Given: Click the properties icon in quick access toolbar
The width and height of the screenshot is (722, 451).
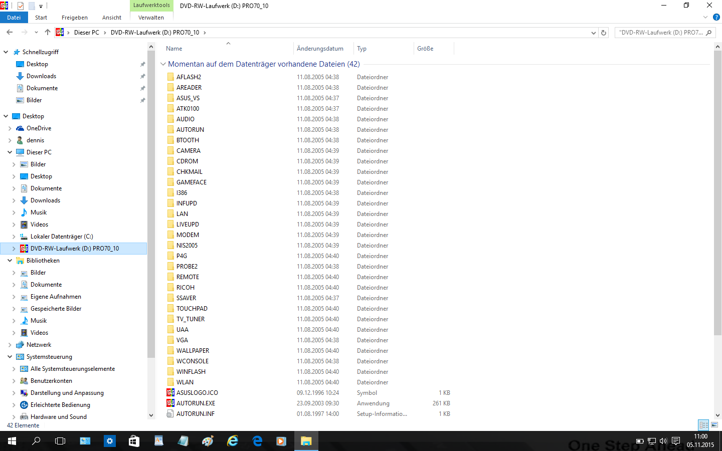Looking at the screenshot, I should pyautogui.click(x=21, y=6).
